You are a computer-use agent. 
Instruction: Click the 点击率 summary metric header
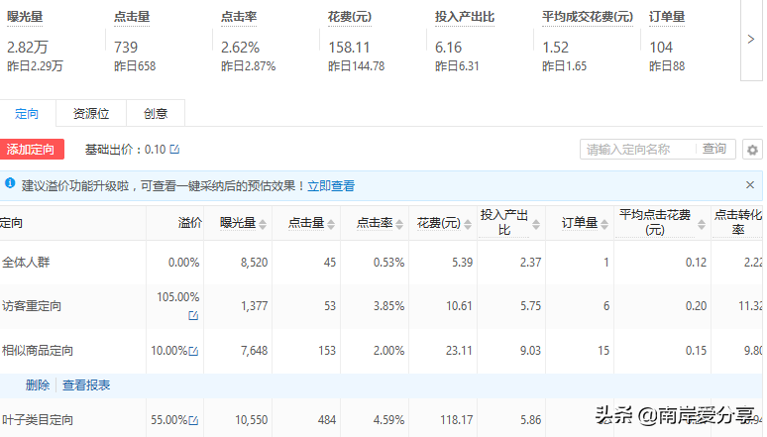[x=239, y=17]
